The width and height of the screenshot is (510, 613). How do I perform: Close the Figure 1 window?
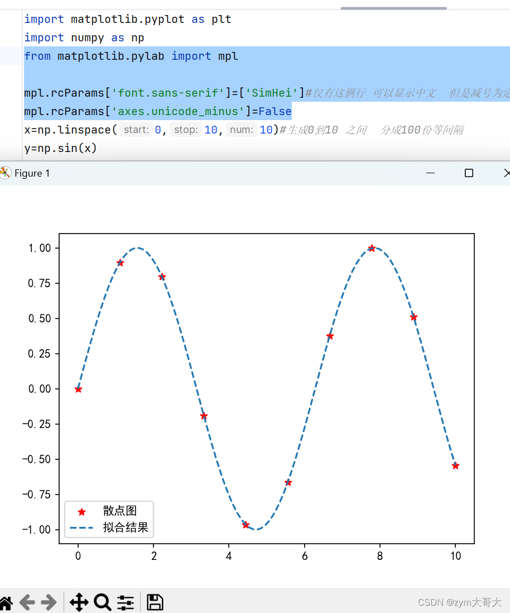click(507, 173)
